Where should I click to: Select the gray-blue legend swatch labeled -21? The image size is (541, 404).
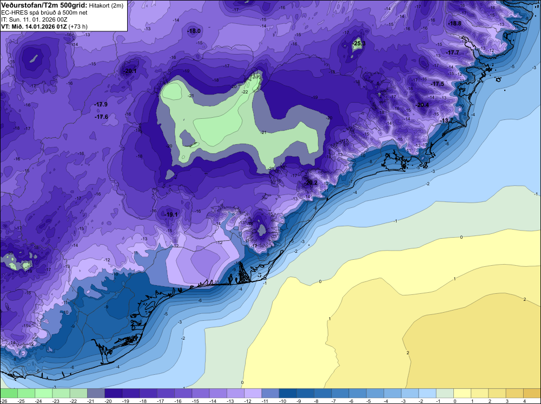(96, 393)
